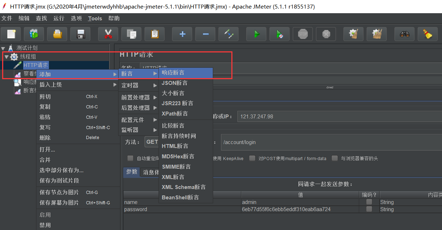
Task: Enable multipart / form-data for POST
Action: coord(252,158)
